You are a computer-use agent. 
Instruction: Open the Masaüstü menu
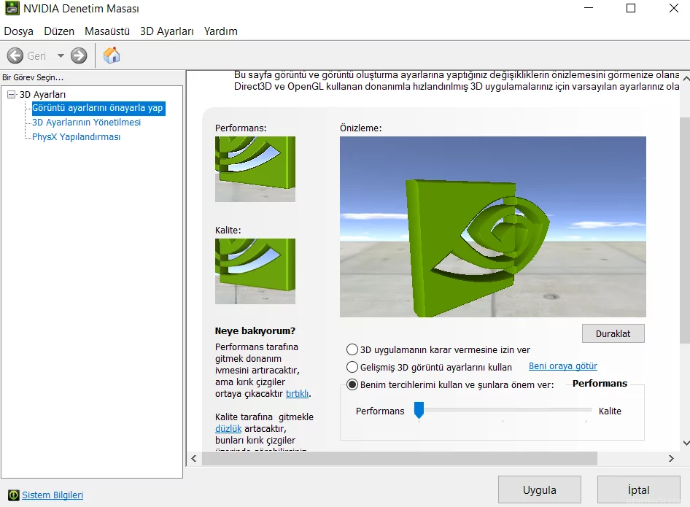(107, 31)
